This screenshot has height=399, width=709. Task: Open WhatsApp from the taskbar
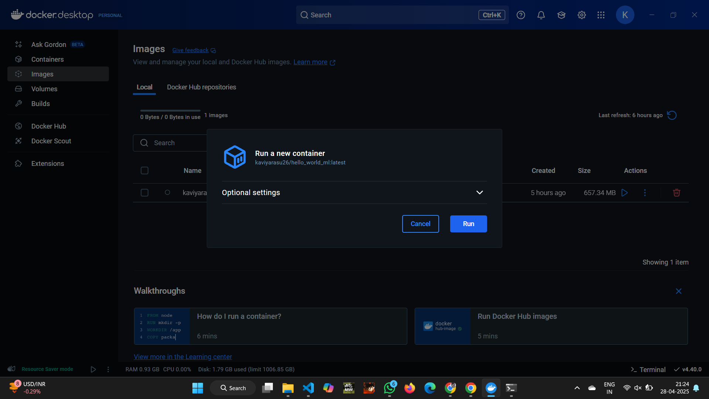[390, 388]
